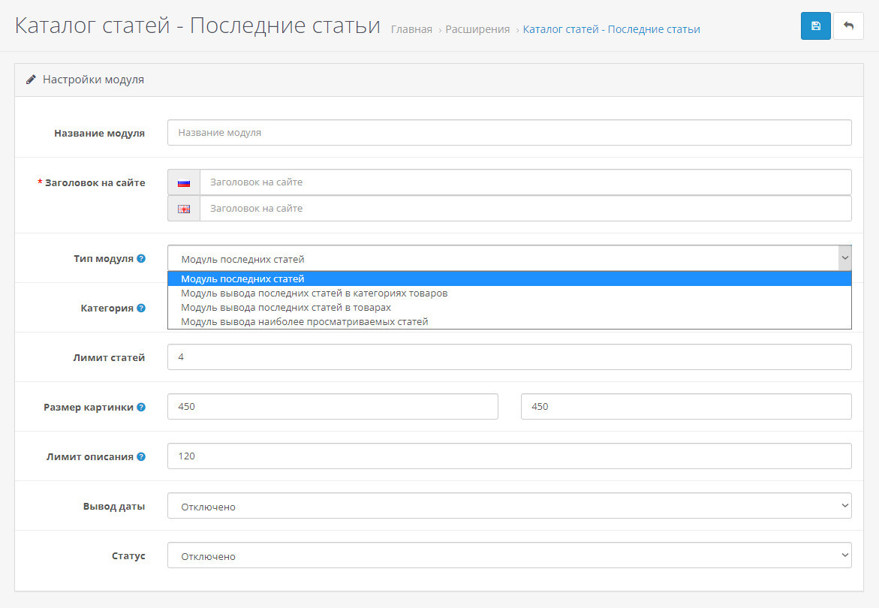Choose Модуль вывода последних статей в товарах
Image resolution: width=879 pixels, height=608 pixels.
pyautogui.click(x=510, y=308)
